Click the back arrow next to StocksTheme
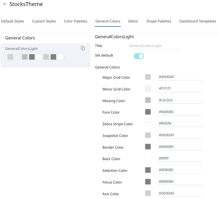This screenshot has width=218, height=199. pos(5,4)
